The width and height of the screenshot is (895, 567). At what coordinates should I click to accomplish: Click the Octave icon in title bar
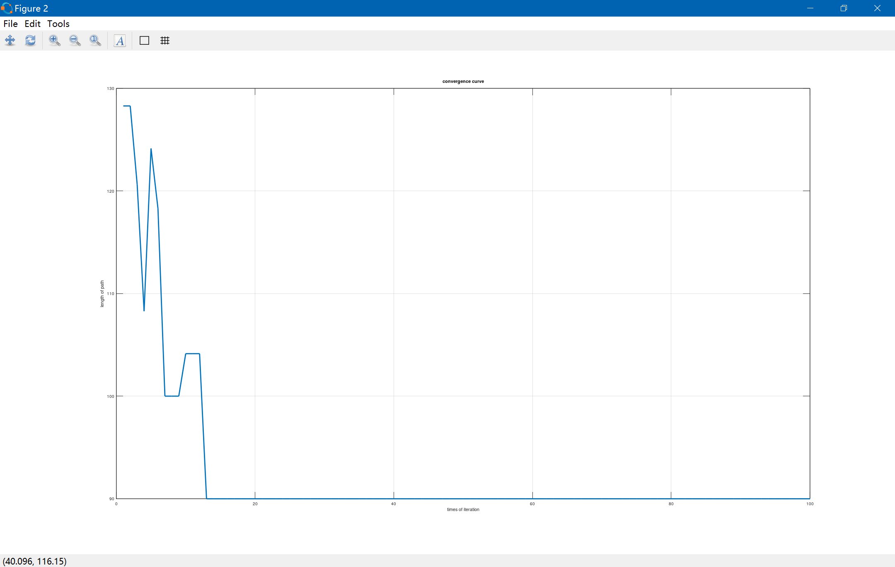coord(7,8)
